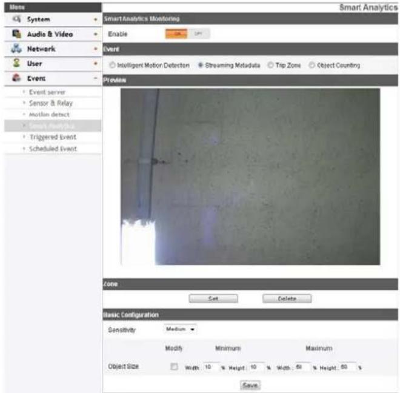Select Intelligent Motion Detection radio button
This screenshot has height=393, width=400.
pos(112,65)
